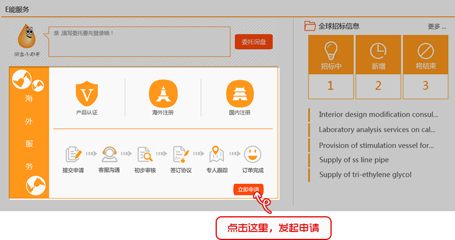Screen dimensions: 455x240
Task: Click the 提交申请 step icon
Action: click(x=74, y=154)
